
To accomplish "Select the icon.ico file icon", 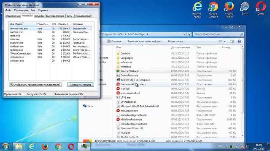I will (118, 89).
